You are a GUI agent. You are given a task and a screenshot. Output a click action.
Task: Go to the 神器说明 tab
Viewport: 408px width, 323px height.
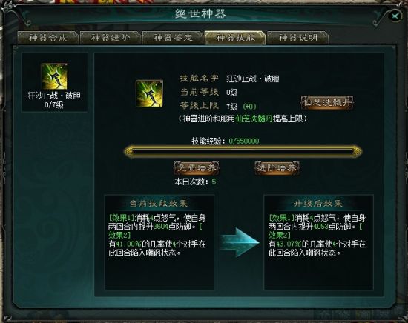[298, 38]
